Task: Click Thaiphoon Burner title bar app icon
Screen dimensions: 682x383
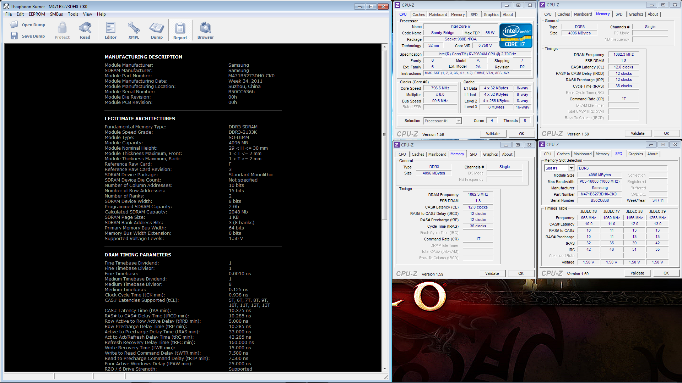Action: [x=6, y=6]
